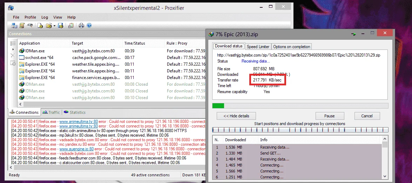Open help with the blue question icon
Screen dimensions: 412x183
[89, 26]
